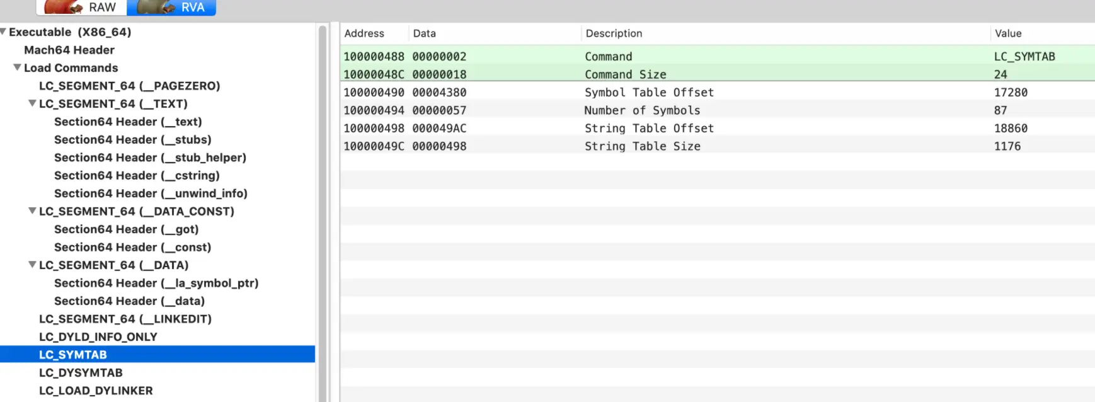Collapse the LC_SEGMENT_64 (__DATA) triangle
This screenshot has height=402, width=1095.
point(32,265)
